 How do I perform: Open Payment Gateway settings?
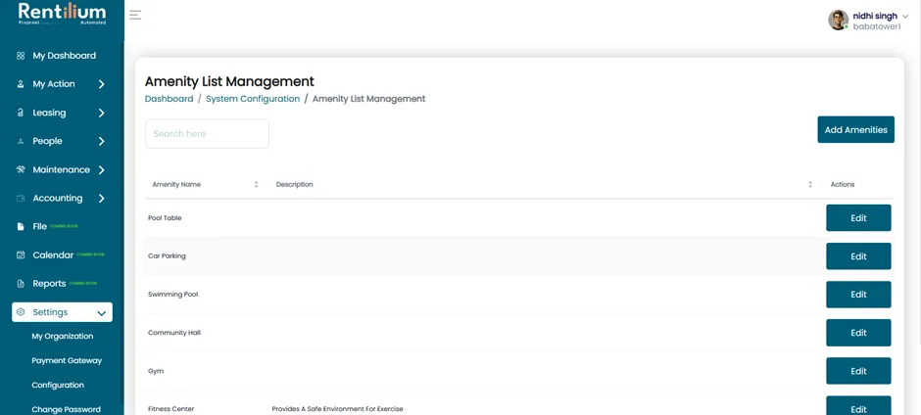click(x=67, y=360)
